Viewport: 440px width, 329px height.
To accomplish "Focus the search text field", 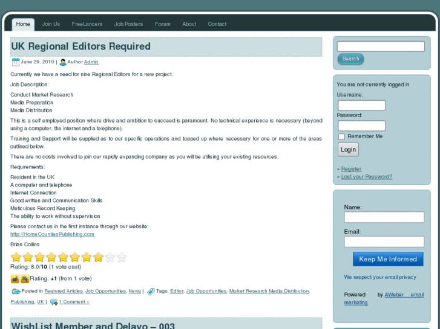I will [x=381, y=46].
